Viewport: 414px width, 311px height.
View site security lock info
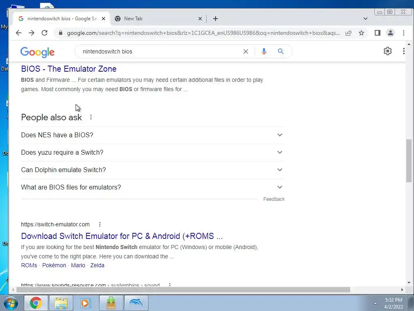tap(61, 33)
